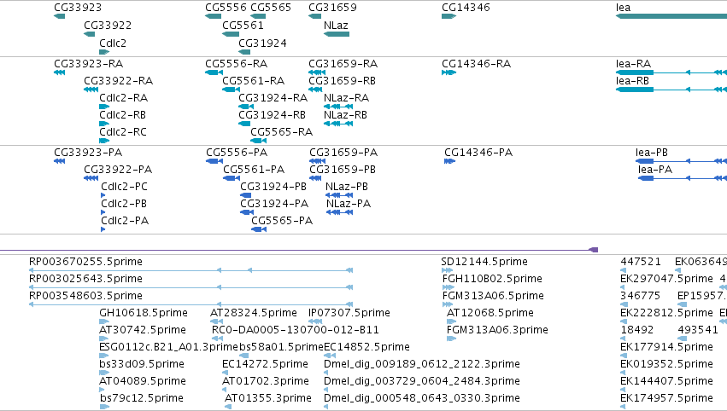Viewport: 727px width, 411px height.
Task: Click protein lea-PB
Action: point(652,153)
